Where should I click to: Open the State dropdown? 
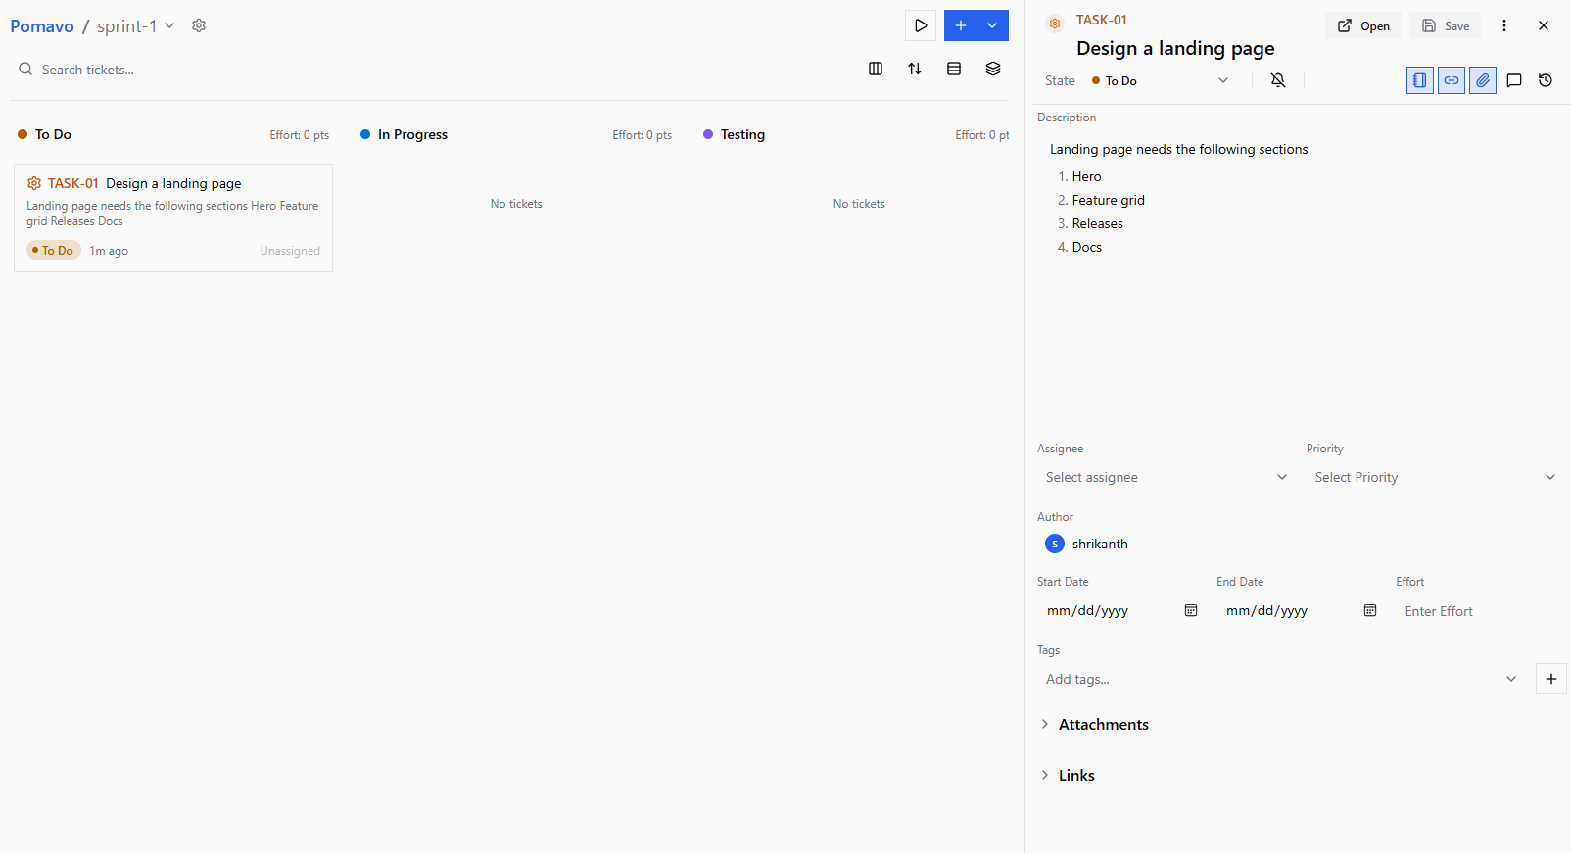pyautogui.click(x=1161, y=80)
